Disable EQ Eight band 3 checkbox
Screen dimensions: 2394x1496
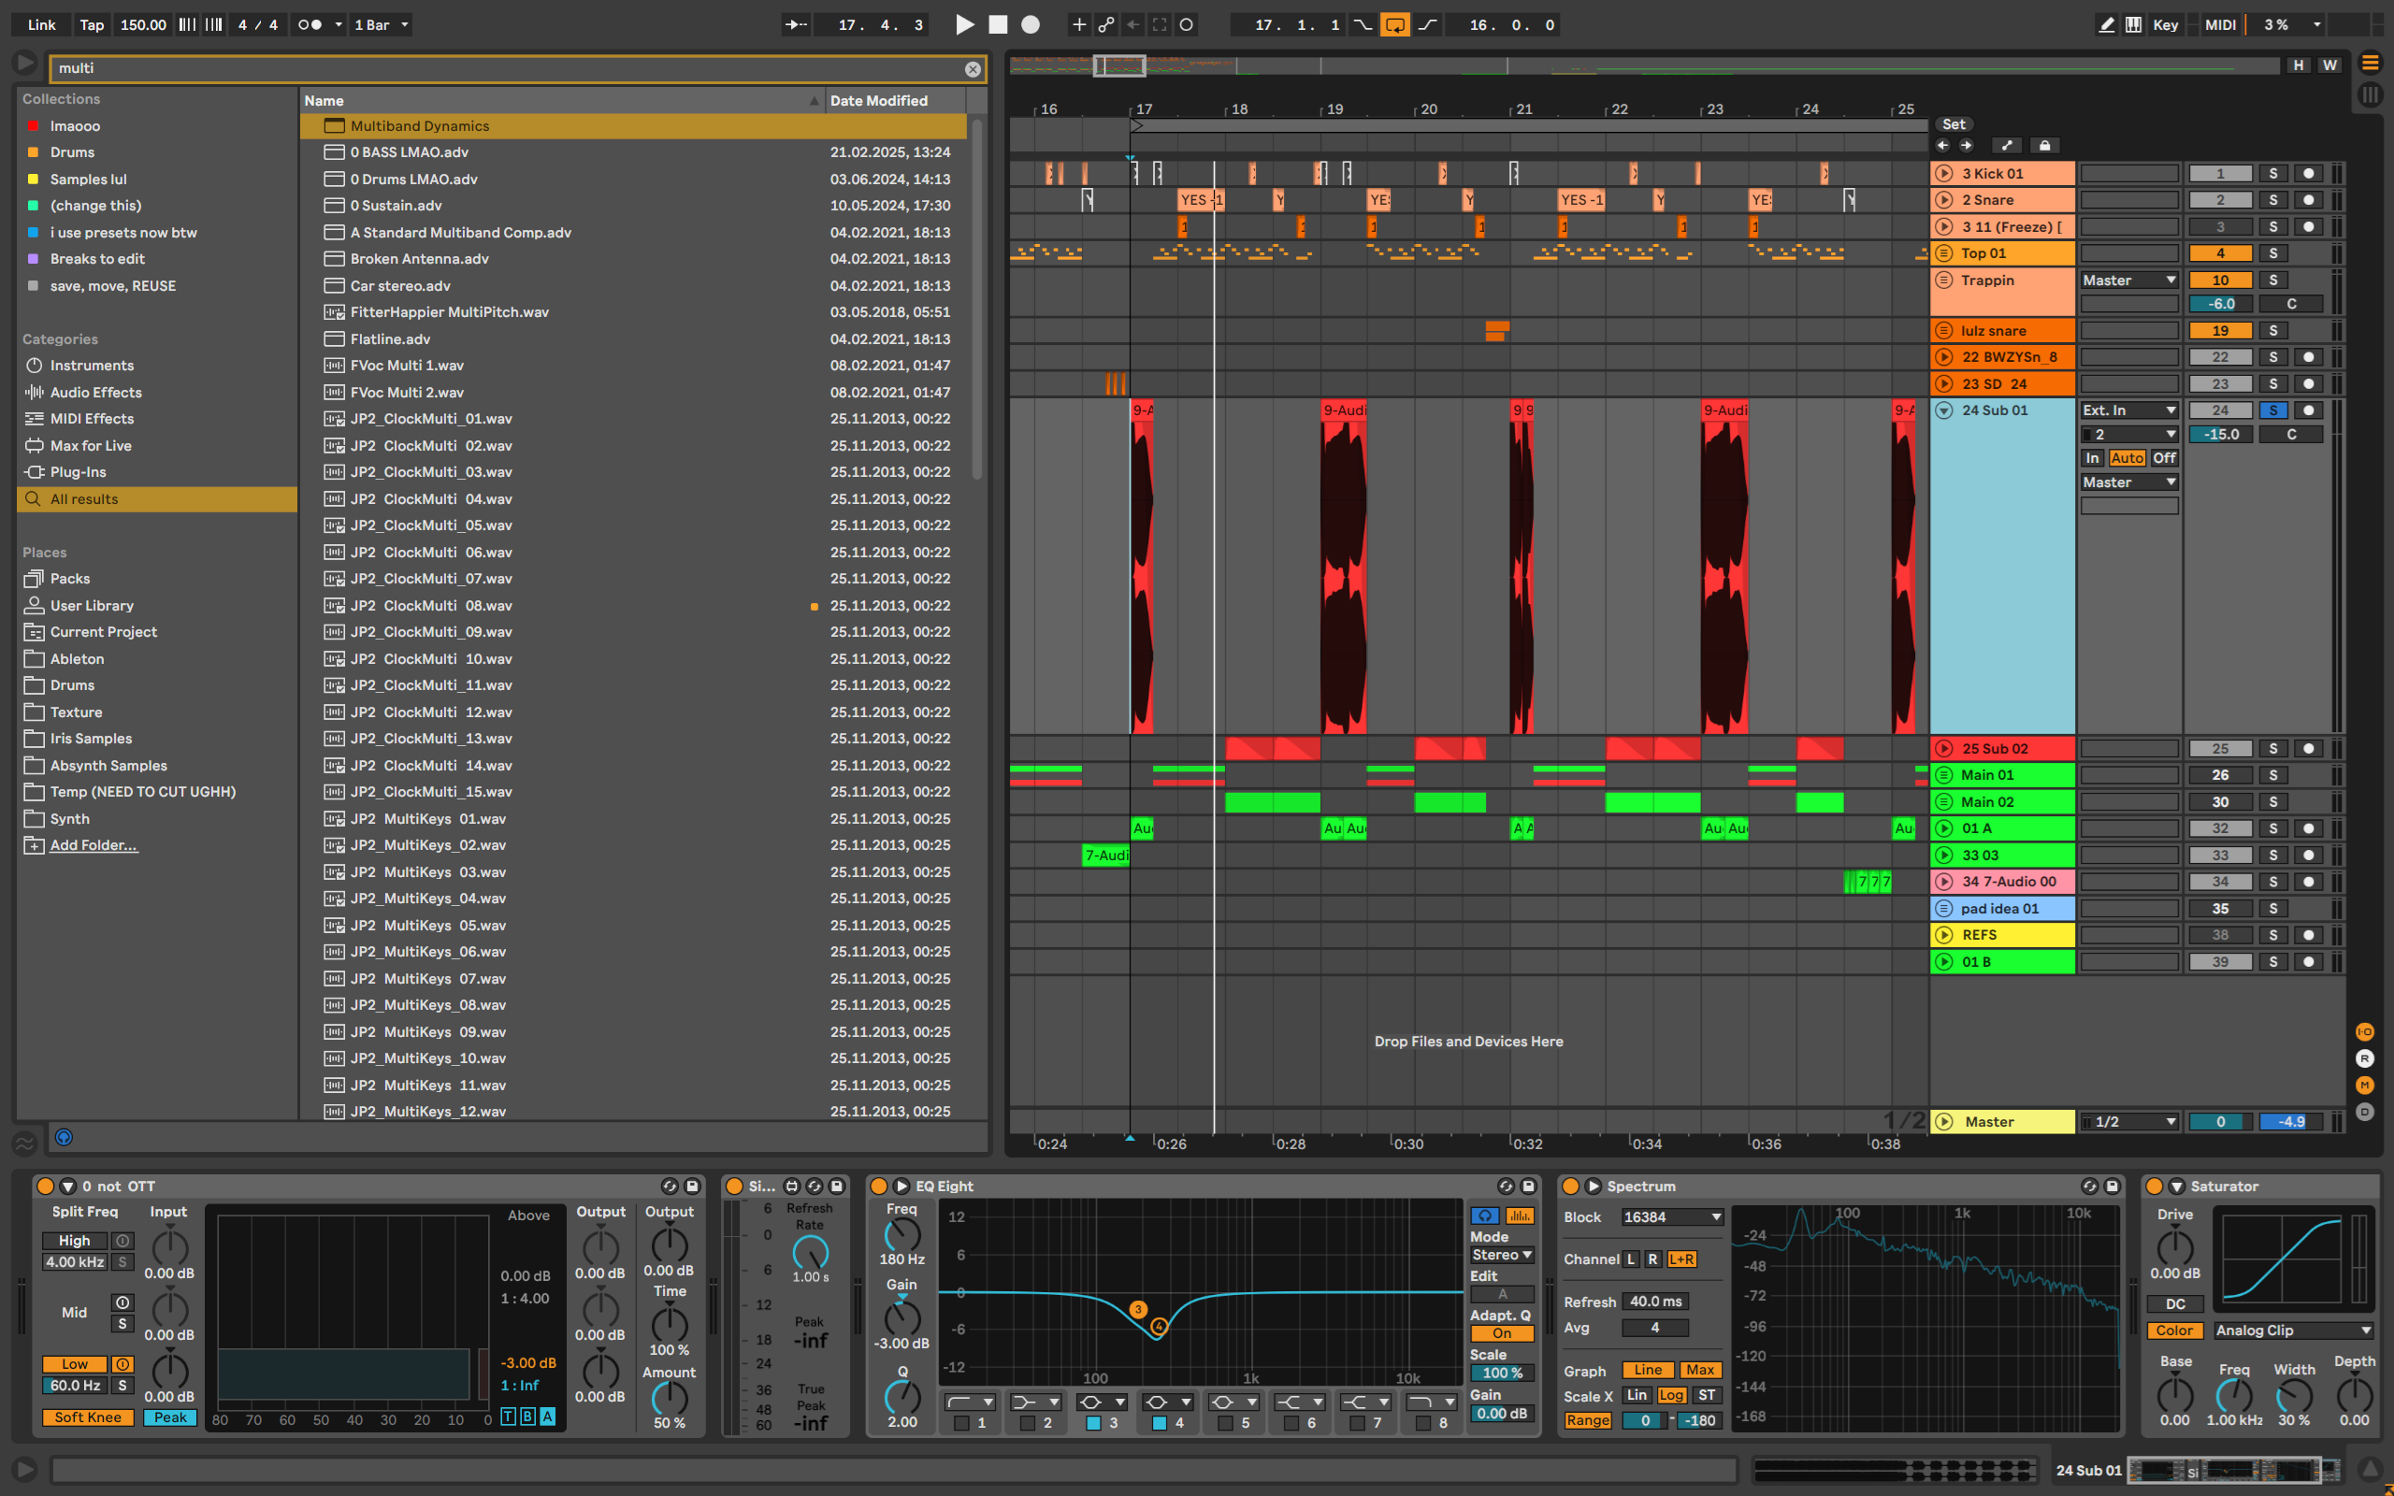pos(1093,1423)
